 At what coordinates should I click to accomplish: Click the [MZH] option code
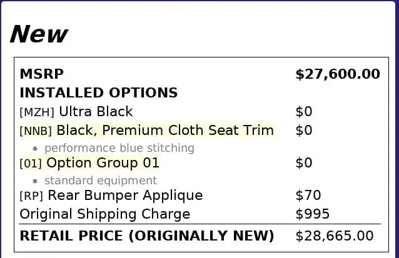(x=37, y=112)
